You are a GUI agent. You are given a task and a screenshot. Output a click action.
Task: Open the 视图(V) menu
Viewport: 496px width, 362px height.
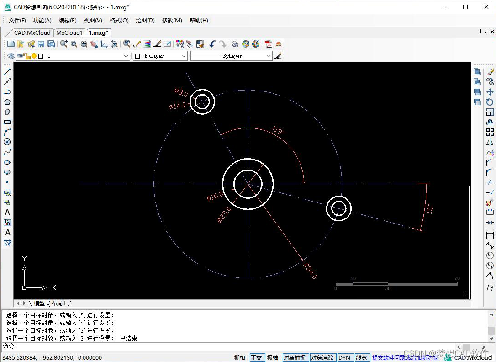(93, 21)
